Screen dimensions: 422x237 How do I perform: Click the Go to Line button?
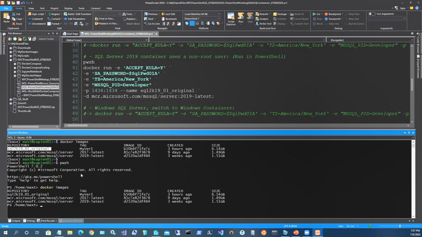click(152, 24)
